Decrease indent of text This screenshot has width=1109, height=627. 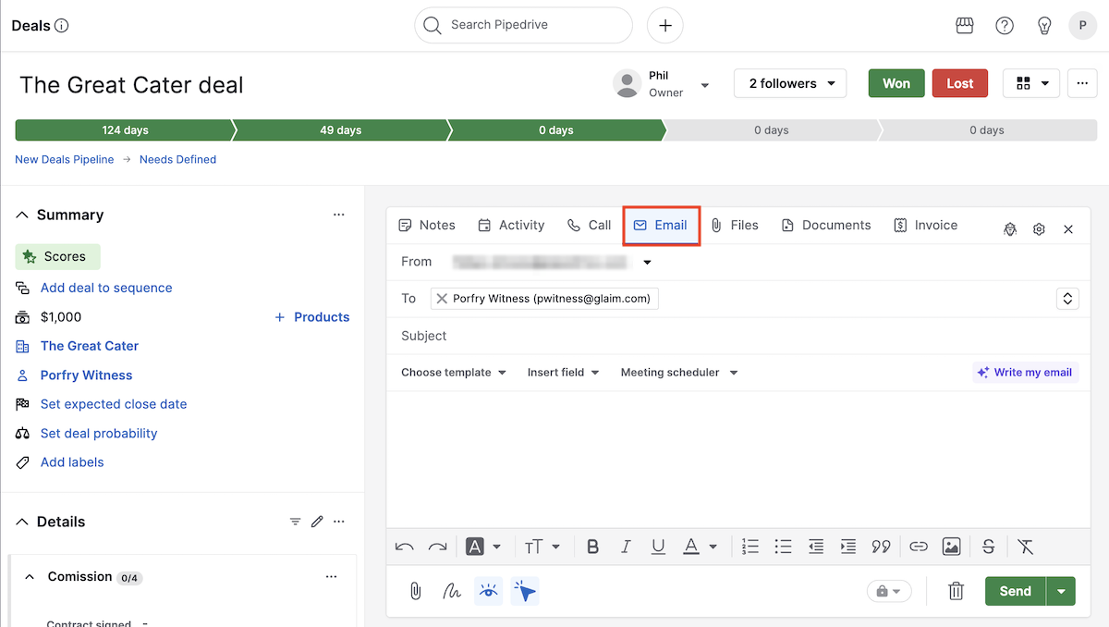coord(815,547)
